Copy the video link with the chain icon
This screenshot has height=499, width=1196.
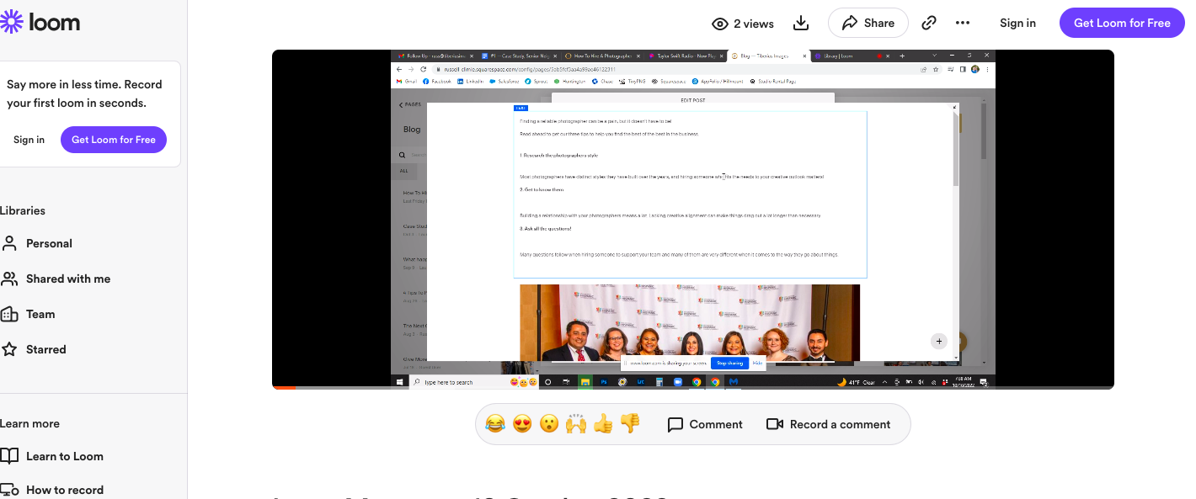point(929,23)
